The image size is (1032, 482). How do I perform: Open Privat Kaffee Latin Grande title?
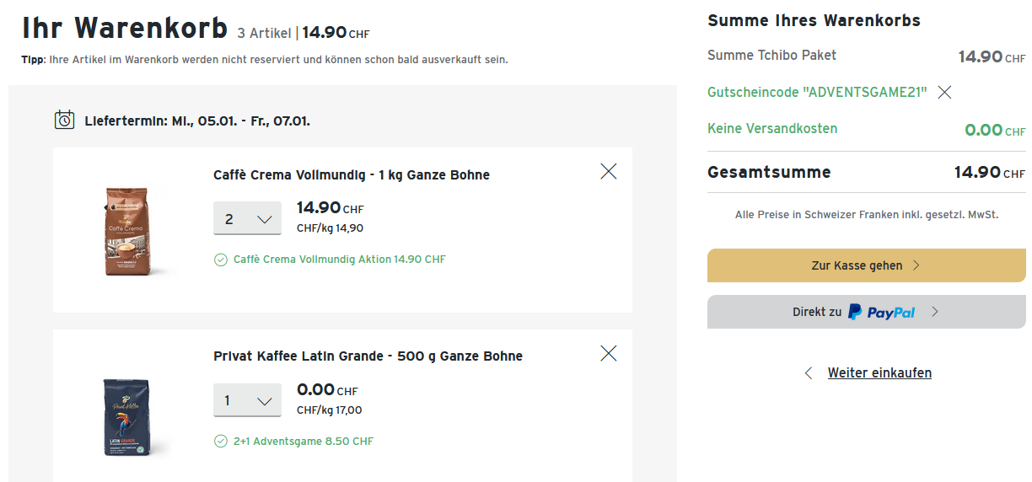(368, 356)
